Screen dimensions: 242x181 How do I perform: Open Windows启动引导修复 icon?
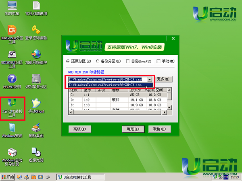point(12,157)
